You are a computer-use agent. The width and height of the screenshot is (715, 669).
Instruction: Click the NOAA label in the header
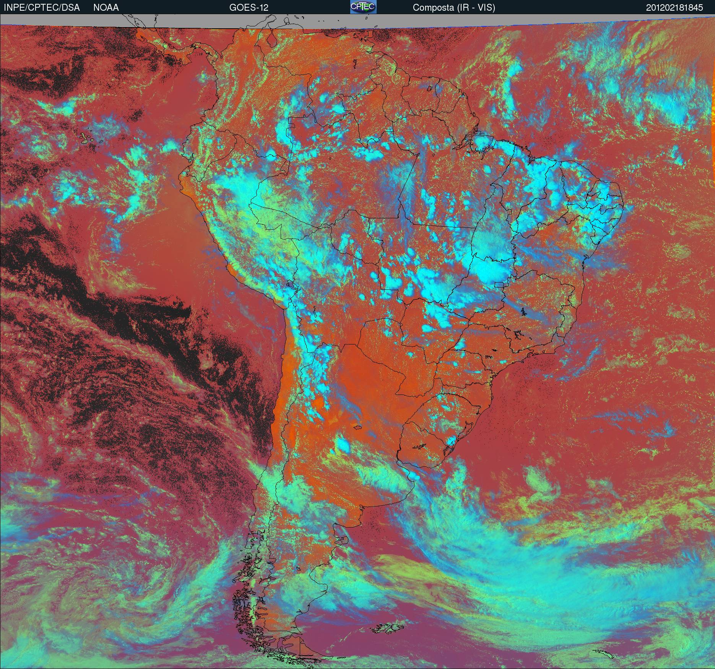pos(106,8)
